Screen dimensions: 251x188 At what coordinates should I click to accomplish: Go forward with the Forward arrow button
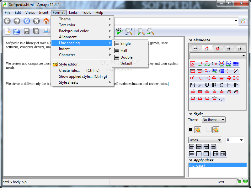tap(17, 21)
